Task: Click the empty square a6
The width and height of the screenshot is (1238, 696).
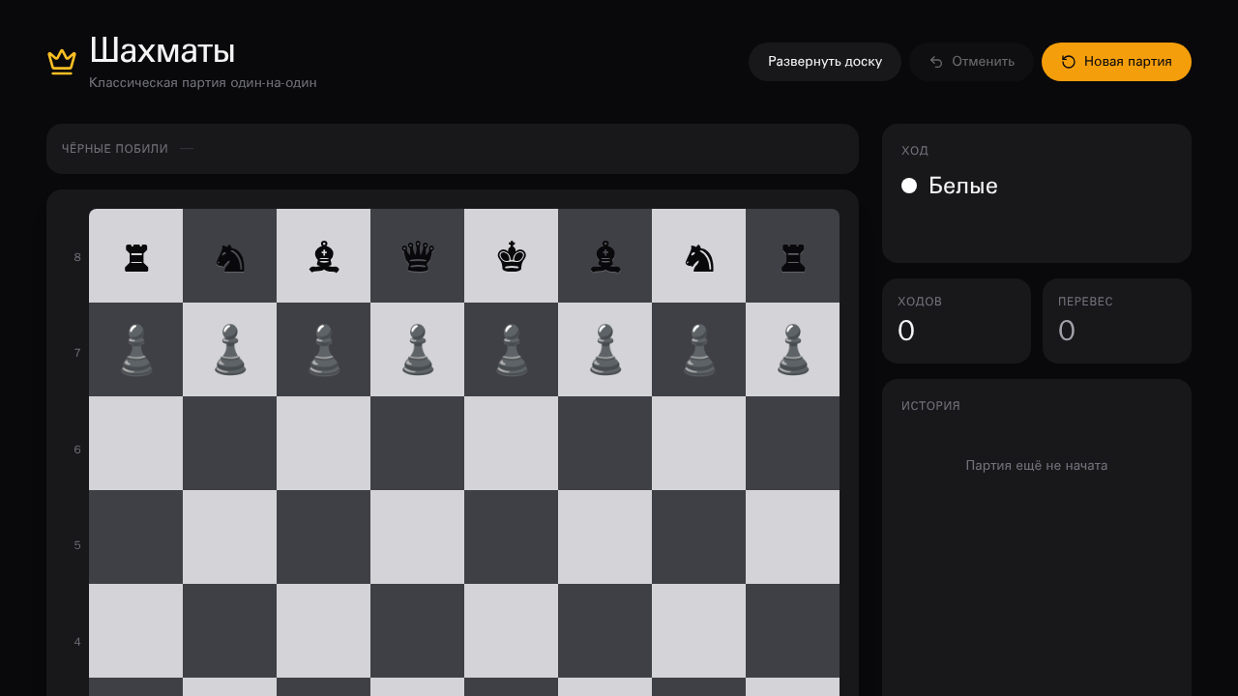Action: pos(136,444)
